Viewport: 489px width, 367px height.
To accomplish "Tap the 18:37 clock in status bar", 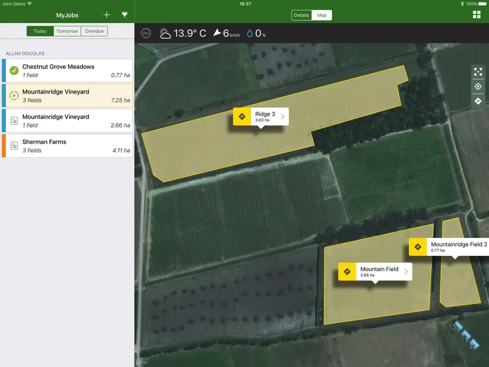I will pos(245,4).
